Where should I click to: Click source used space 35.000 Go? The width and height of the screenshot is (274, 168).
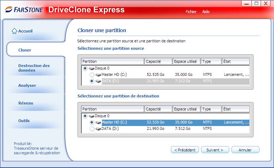coord(183,74)
